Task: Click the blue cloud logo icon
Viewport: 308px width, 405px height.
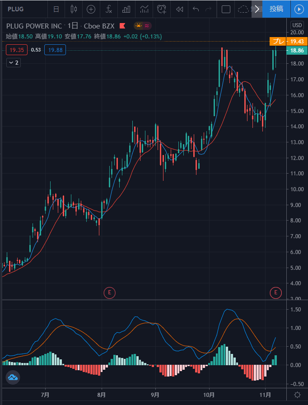Action: (13, 377)
